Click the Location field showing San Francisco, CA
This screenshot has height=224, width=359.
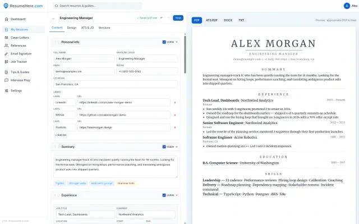(x=116, y=84)
